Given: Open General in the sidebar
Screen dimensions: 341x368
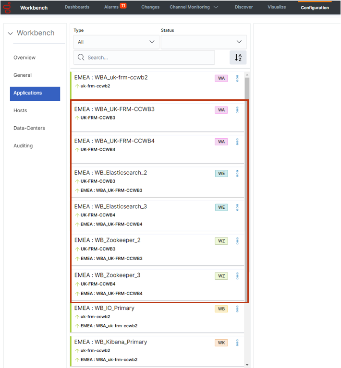Looking at the screenshot, I should (x=23, y=75).
